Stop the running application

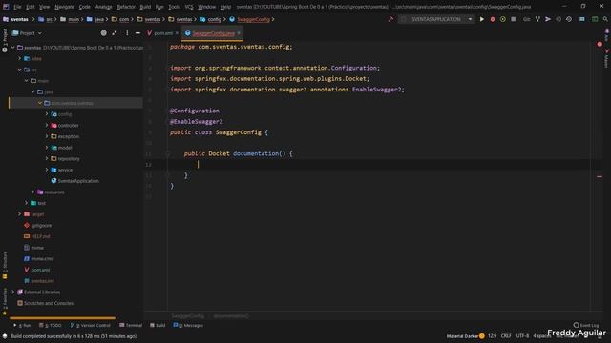point(514,19)
